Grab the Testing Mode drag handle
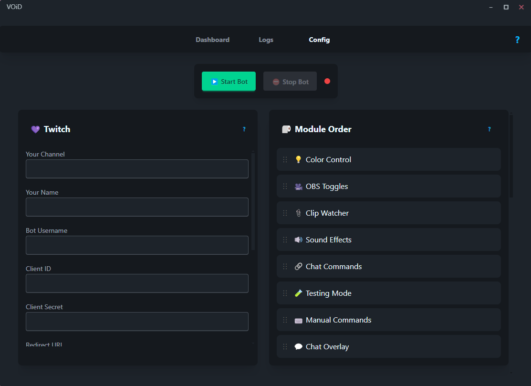 (x=285, y=293)
